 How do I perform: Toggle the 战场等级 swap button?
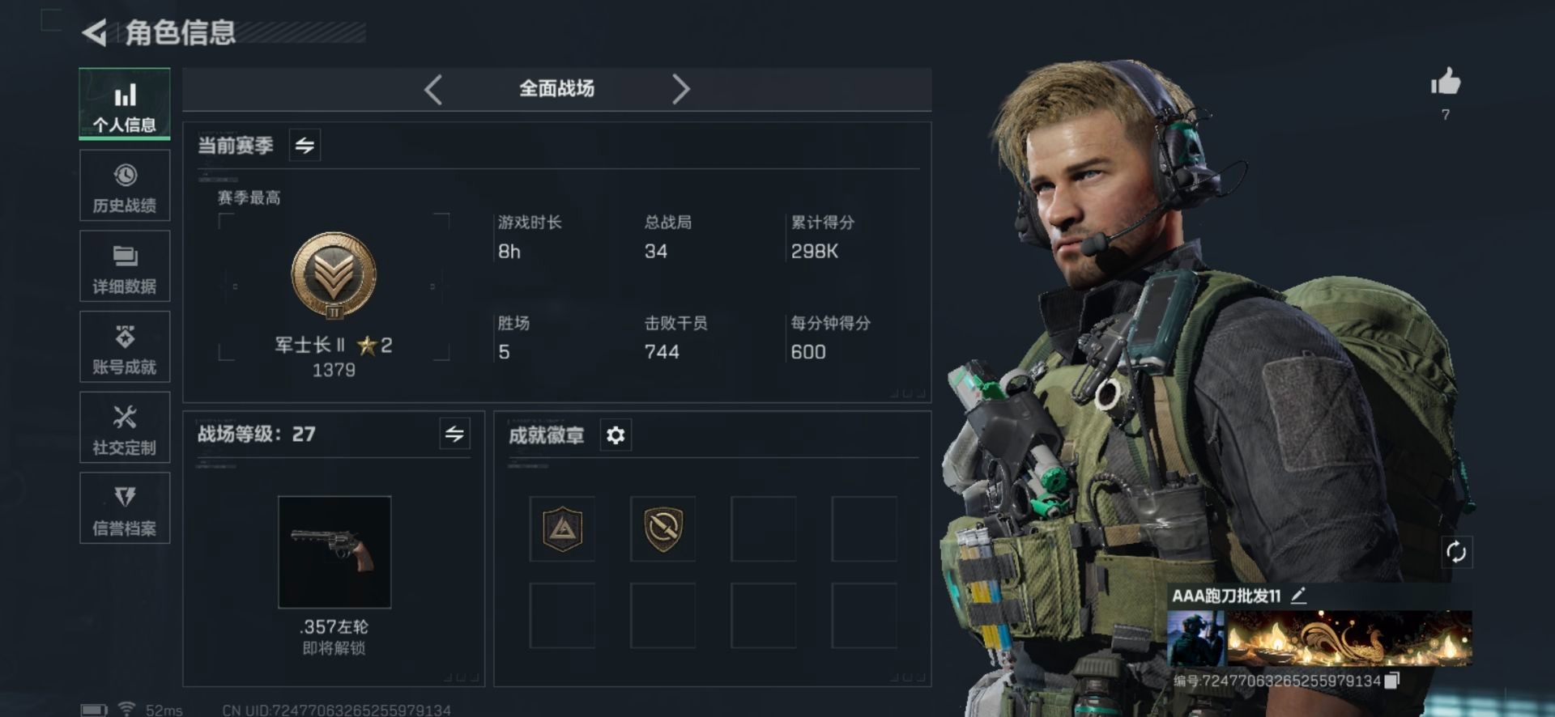point(454,434)
